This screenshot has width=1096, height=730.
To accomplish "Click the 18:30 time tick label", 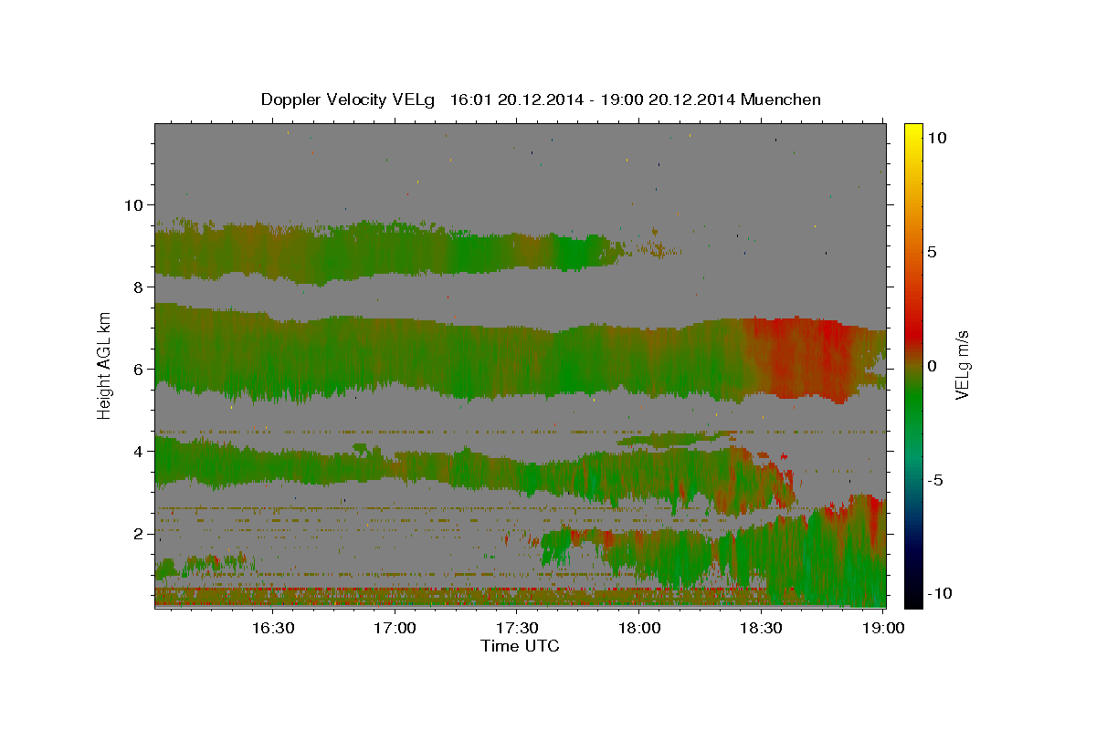I will [762, 628].
